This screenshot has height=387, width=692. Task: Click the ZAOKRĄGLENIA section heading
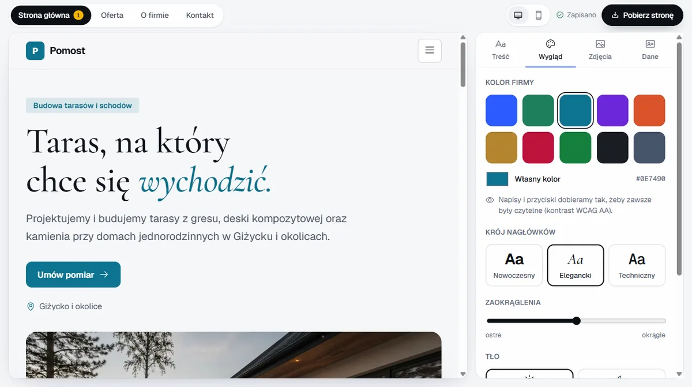pos(513,302)
